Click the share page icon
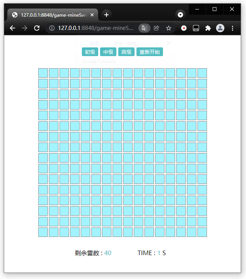This screenshot has width=246, height=279. pos(157,28)
